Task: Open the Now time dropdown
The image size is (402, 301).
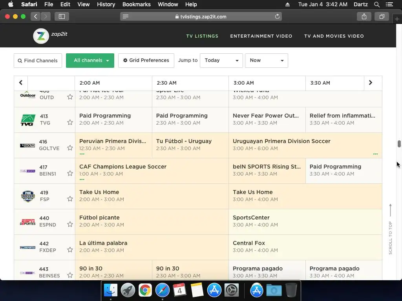Action: coord(267,60)
